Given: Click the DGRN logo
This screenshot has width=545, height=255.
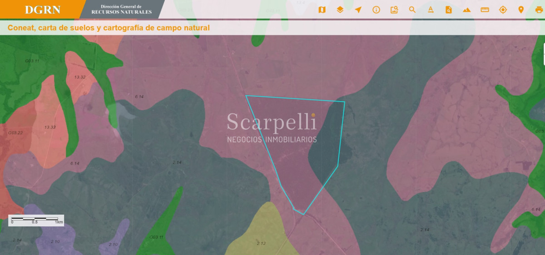Looking at the screenshot, I should pyautogui.click(x=42, y=10).
